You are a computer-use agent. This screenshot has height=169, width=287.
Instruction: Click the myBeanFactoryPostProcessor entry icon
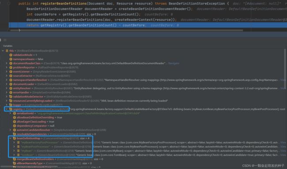(18, 143)
